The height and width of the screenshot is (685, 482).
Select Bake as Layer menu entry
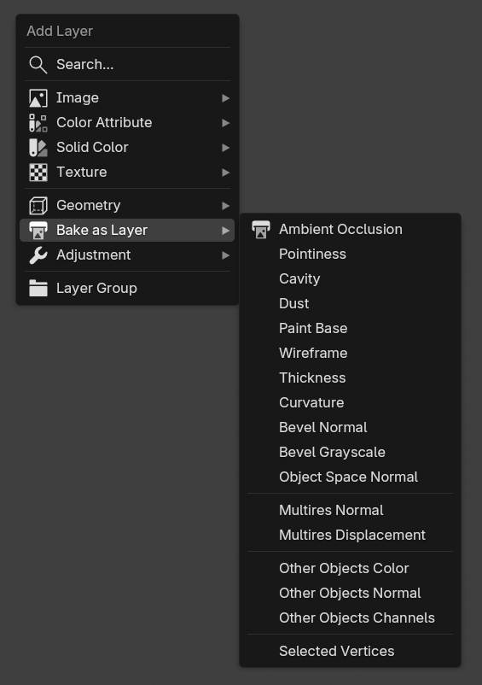click(127, 231)
